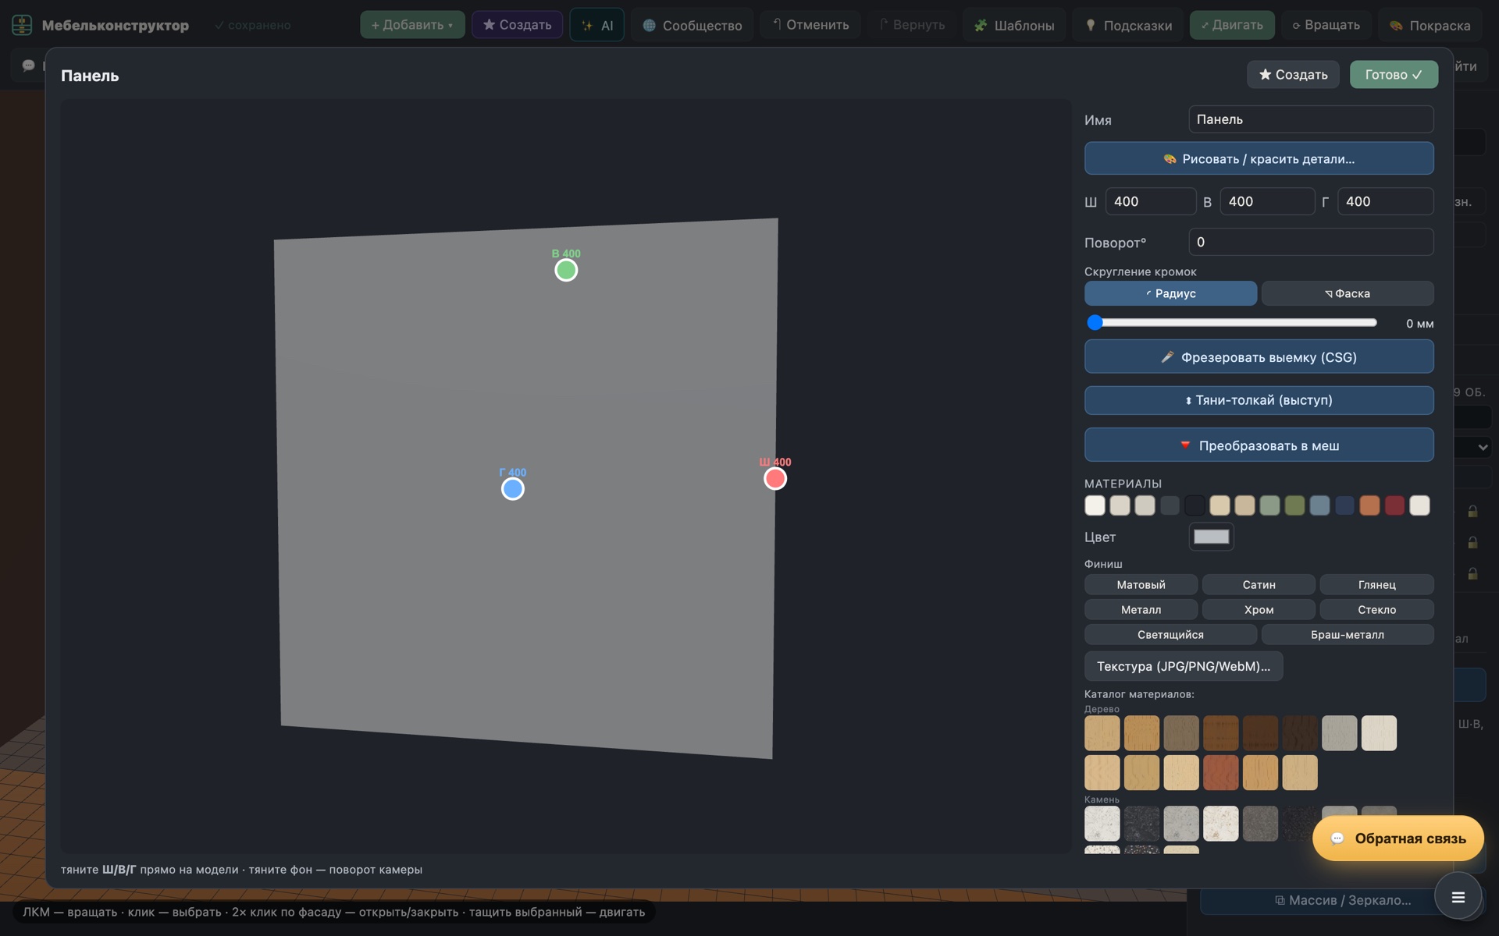Choose the Браш-металл finish
This screenshot has height=936, width=1499.
[1348, 635]
